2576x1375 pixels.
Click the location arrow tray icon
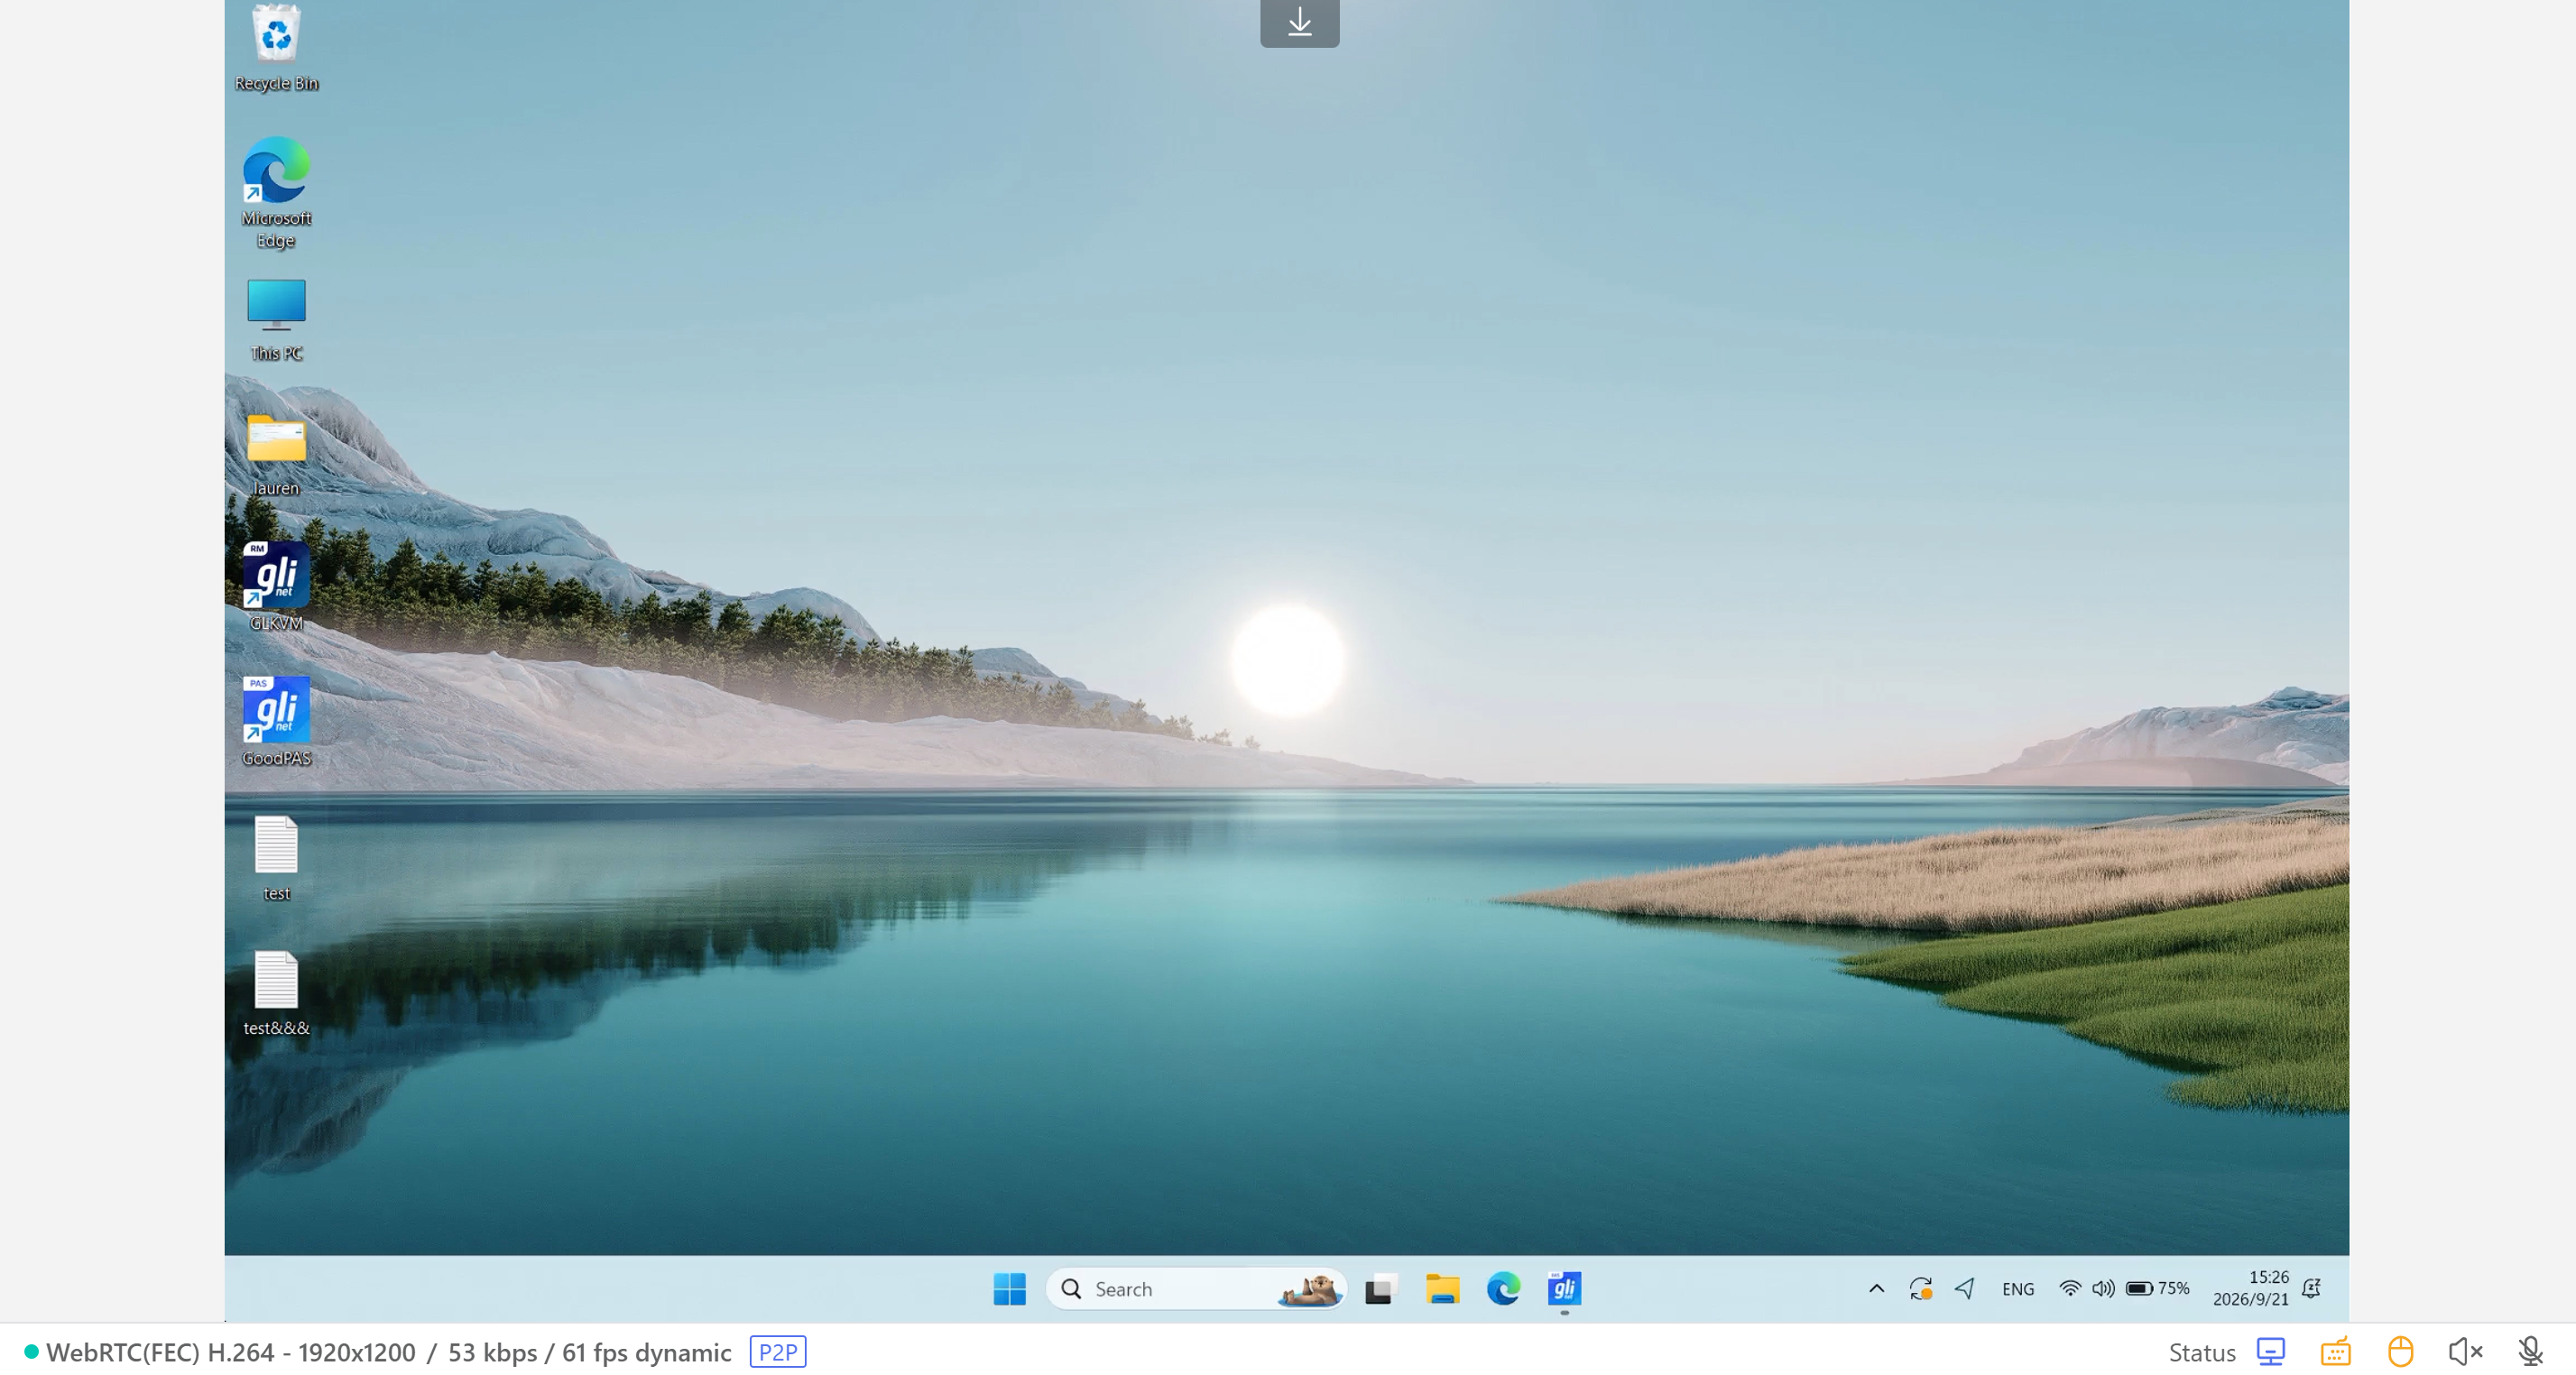click(x=1964, y=1288)
